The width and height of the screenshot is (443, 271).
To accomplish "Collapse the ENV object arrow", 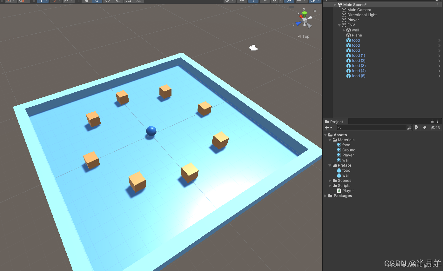I will (339, 25).
